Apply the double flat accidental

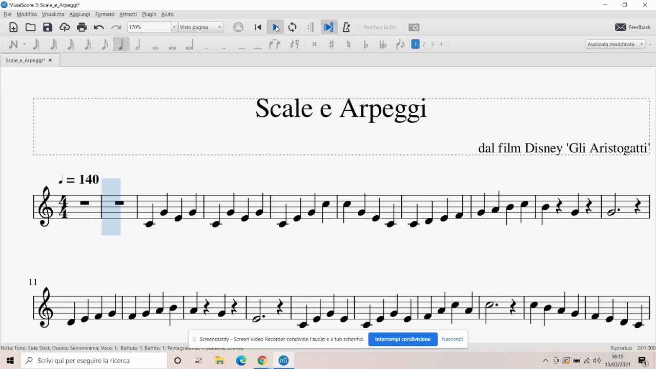[383, 45]
